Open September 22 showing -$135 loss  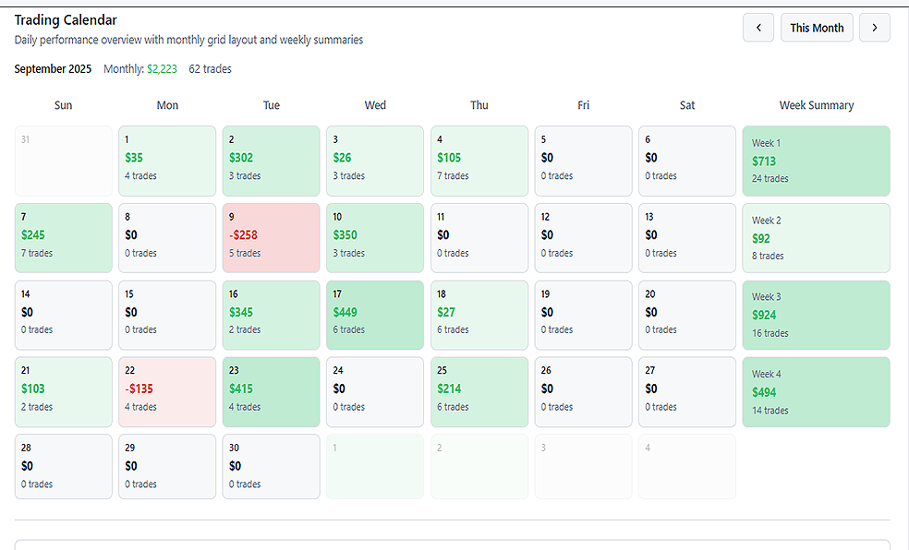coord(167,392)
